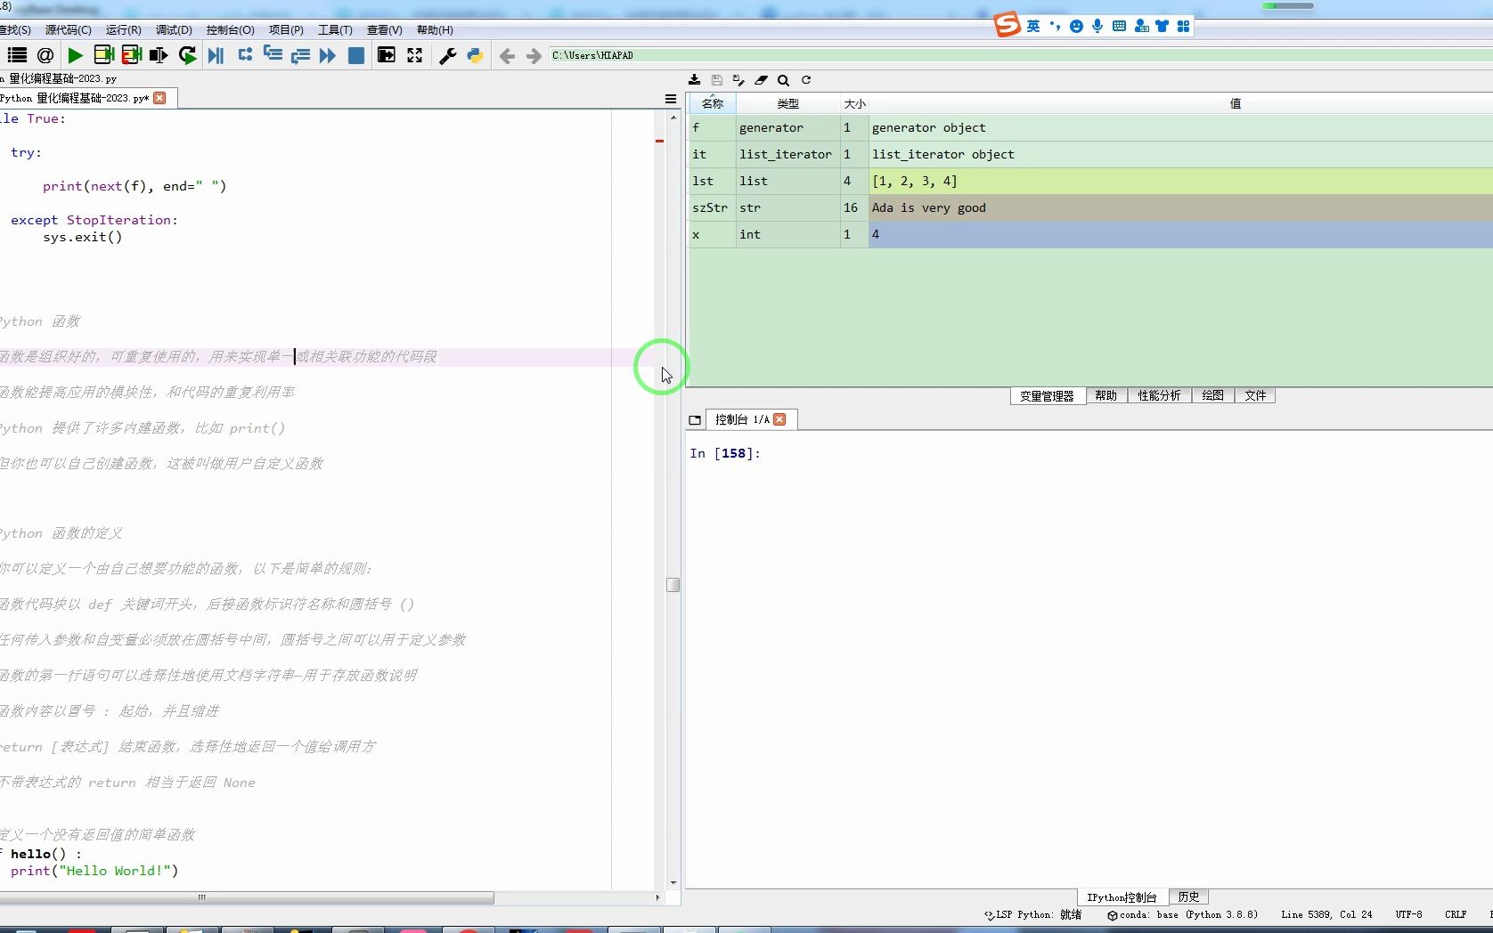The height and width of the screenshot is (933, 1493).
Task: Start debugging with the debug file icon
Action: pyautogui.click(x=216, y=55)
